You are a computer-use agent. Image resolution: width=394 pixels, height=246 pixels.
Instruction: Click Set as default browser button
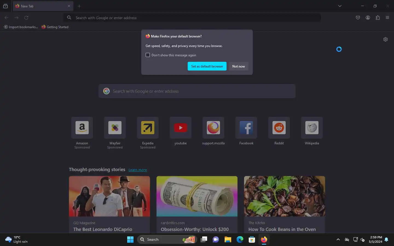[207, 66]
